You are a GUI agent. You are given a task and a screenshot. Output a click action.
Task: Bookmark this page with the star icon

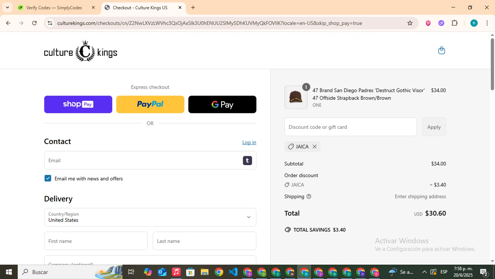click(410, 23)
